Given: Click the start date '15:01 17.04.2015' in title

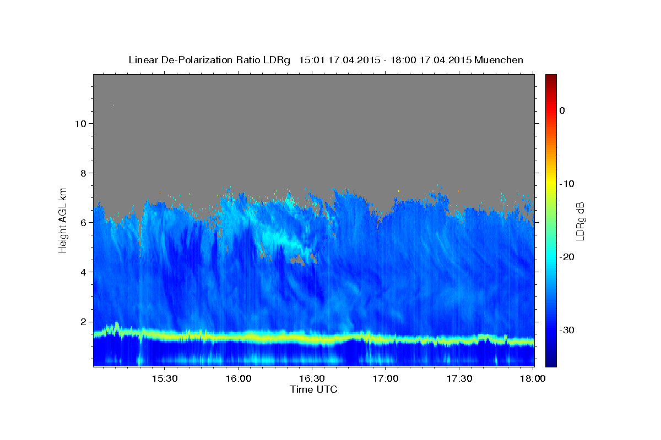Looking at the screenshot, I should [x=339, y=60].
